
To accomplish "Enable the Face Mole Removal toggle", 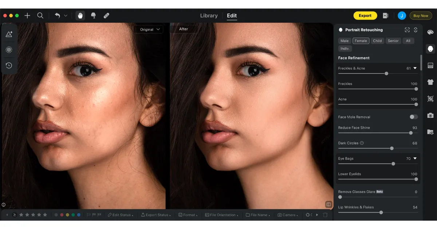I will [x=413, y=117].
